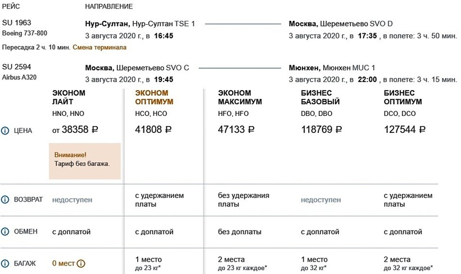The width and height of the screenshot is (461, 274).
Task: Click the info icon after '0 мест'
Action: 81,263
